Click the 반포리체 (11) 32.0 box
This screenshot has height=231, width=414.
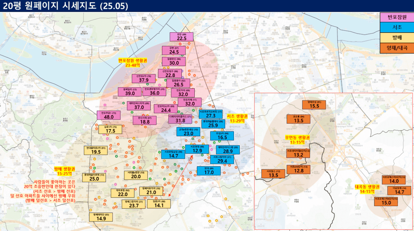(190, 102)
